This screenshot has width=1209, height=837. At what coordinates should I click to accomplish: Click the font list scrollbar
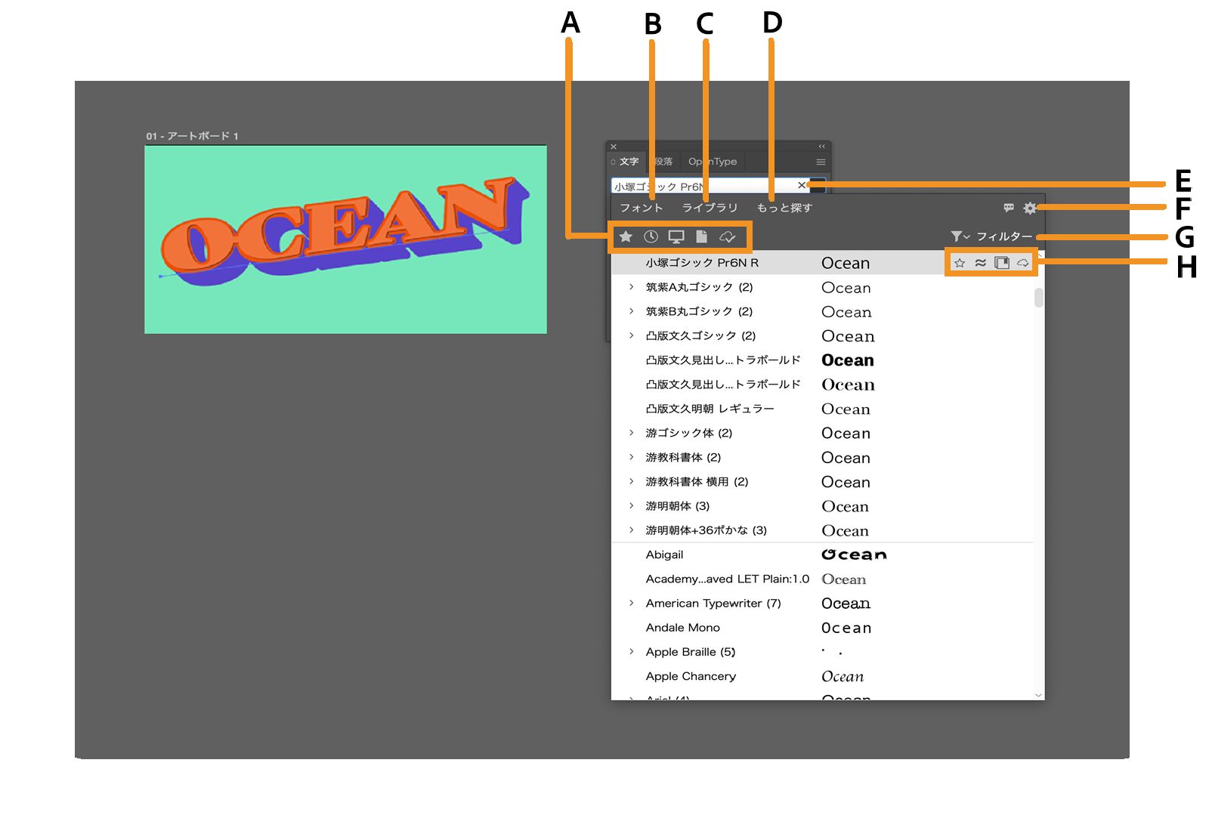point(1039,298)
